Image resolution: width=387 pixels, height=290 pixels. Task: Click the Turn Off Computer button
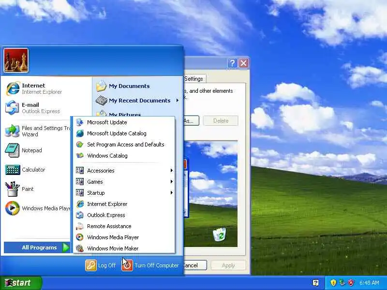(x=150, y=265)
